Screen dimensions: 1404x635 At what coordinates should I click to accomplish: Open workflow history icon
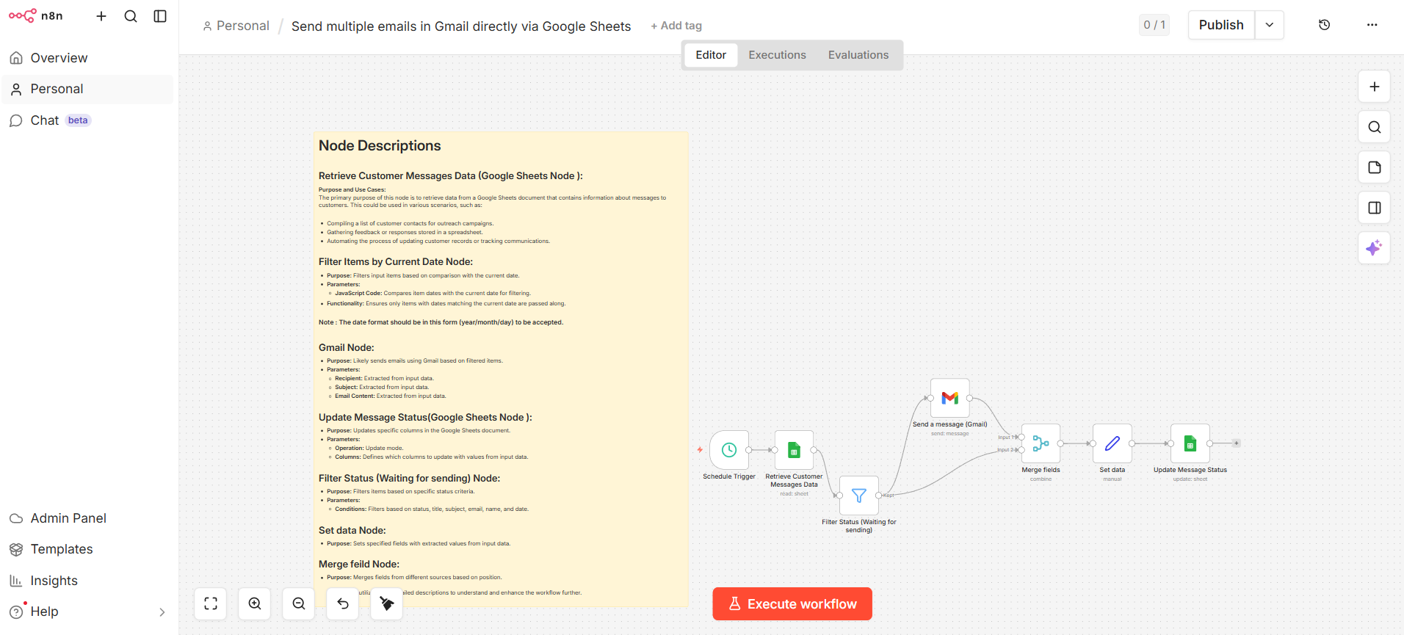pyautogui.click(x=1325, y=25)
